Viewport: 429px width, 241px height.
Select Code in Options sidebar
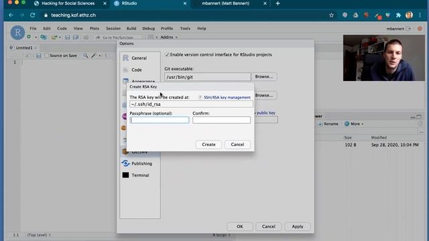tap(140, 70)
